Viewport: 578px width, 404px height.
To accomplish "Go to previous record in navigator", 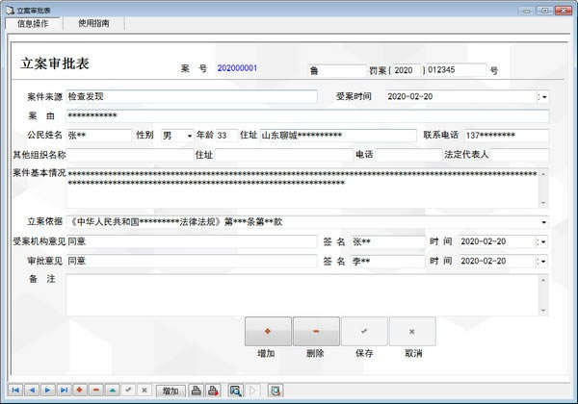I will coord(31,391).
